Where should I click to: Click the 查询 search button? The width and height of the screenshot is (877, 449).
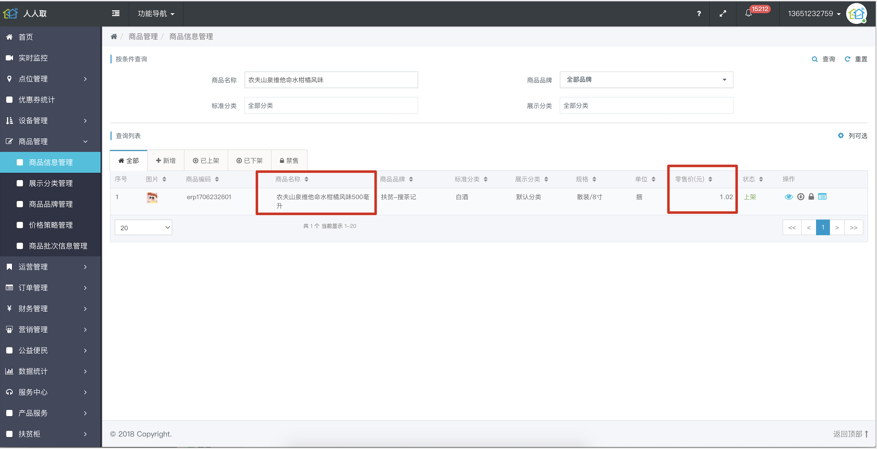[823, 59]
